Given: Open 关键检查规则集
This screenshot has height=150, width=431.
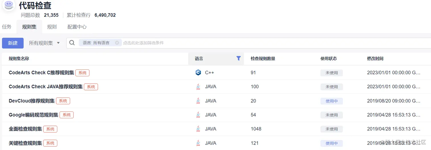Looking at the screenshot, I should tap(25, 143).
